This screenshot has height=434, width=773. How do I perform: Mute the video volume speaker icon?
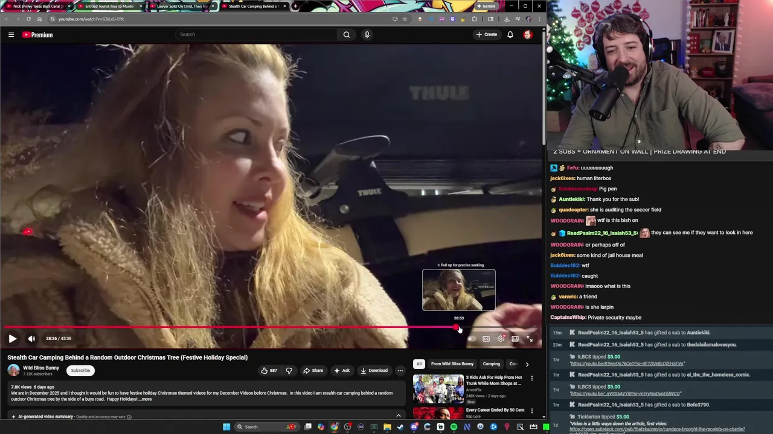[31, 339]
